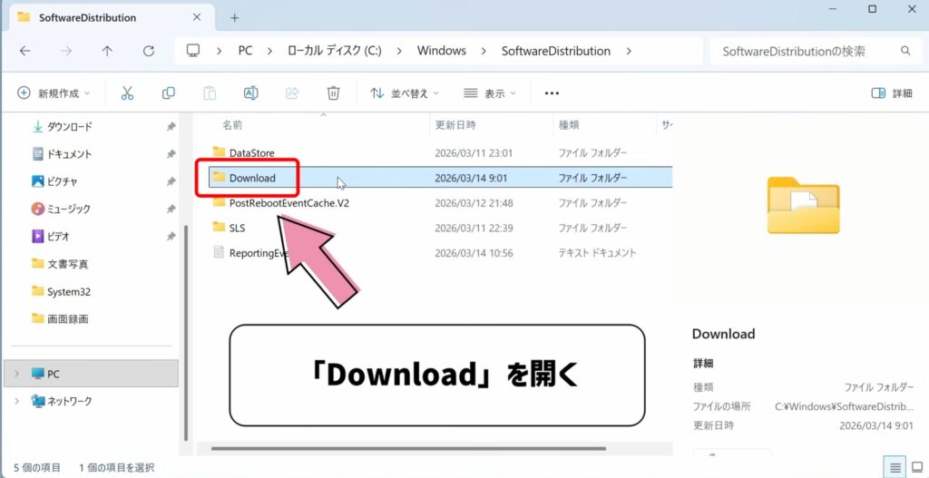The width and height of the screenshot is (929, 478).
Task: Click the Rename icon in toolbar
Action: 250,93
